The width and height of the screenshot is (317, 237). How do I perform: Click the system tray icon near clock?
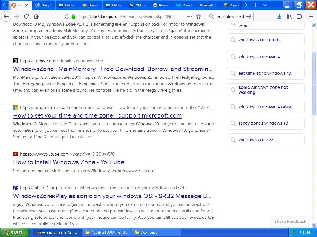pos(294,233)
